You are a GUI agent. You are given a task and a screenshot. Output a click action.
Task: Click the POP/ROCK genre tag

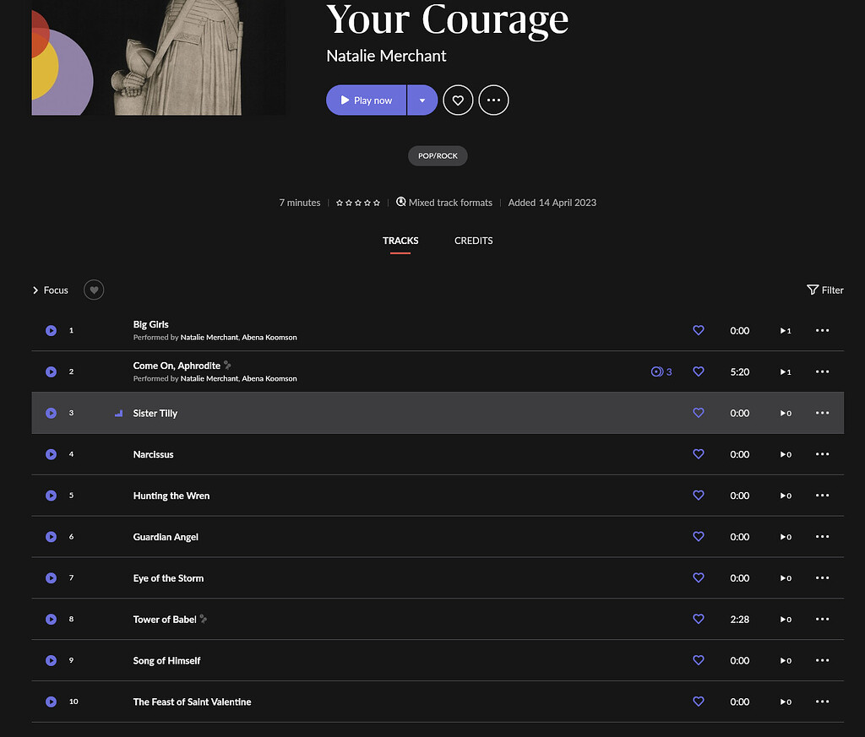438,155
